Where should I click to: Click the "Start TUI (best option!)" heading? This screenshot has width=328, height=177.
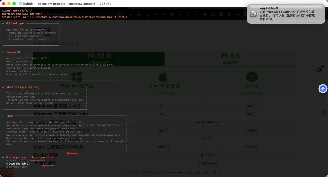point(23,87)
